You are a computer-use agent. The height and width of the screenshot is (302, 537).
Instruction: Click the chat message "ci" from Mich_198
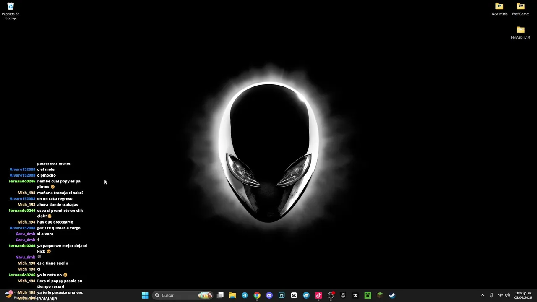click(x=39, y=269)
